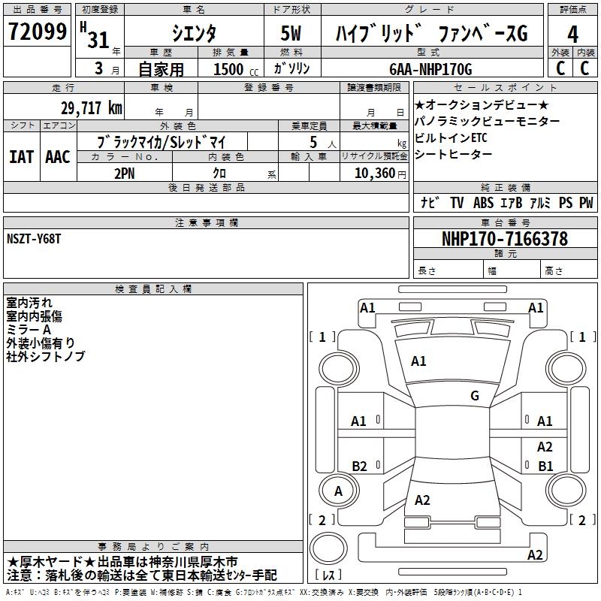This screenshot has height=601, width=601.
Task: Click the A2 mark on the rear bumper
Action: click(x=535, y=555)
